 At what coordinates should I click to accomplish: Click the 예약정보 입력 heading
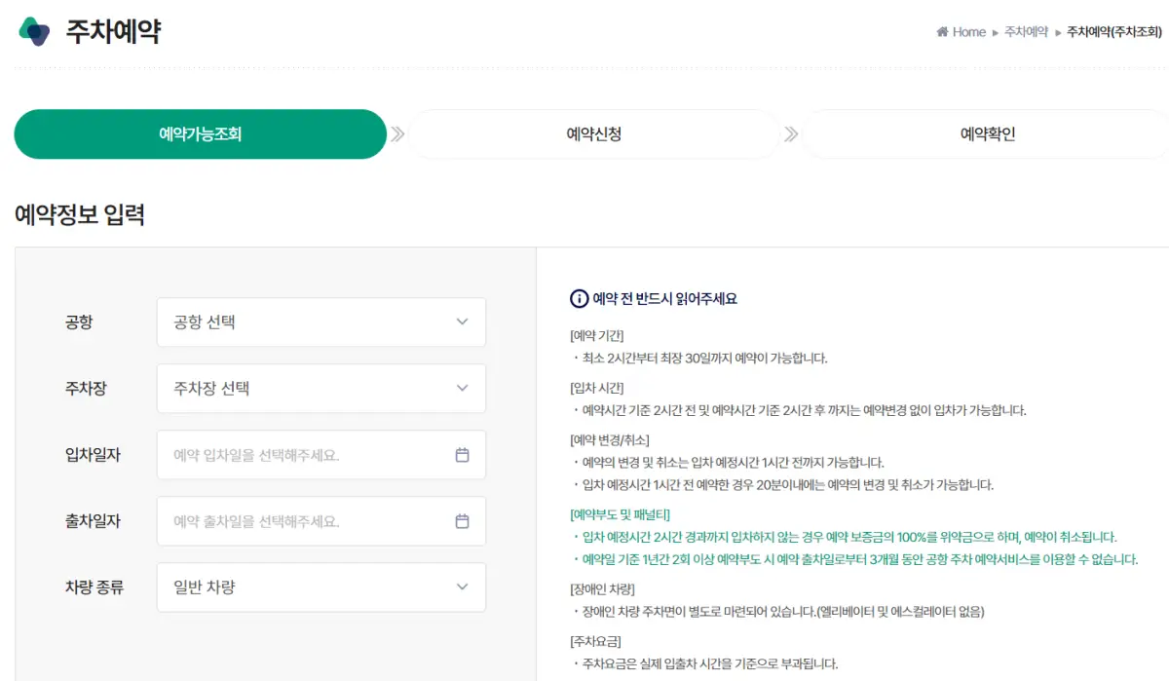point(80,215)
